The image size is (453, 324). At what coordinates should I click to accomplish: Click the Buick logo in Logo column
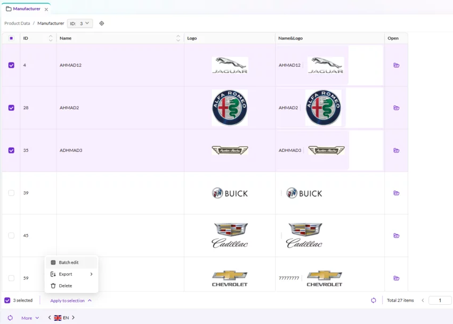click(230, 193)
